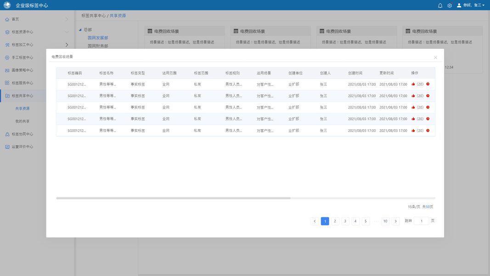Go to previous page arrow
490x276 pixels.
point(315,221)
